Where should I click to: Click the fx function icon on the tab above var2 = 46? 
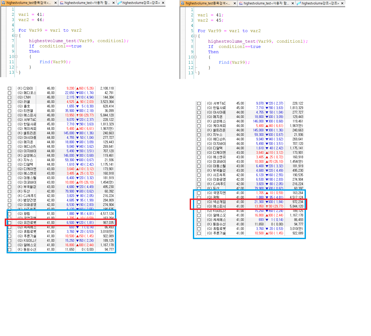click(x=62, y=3)
